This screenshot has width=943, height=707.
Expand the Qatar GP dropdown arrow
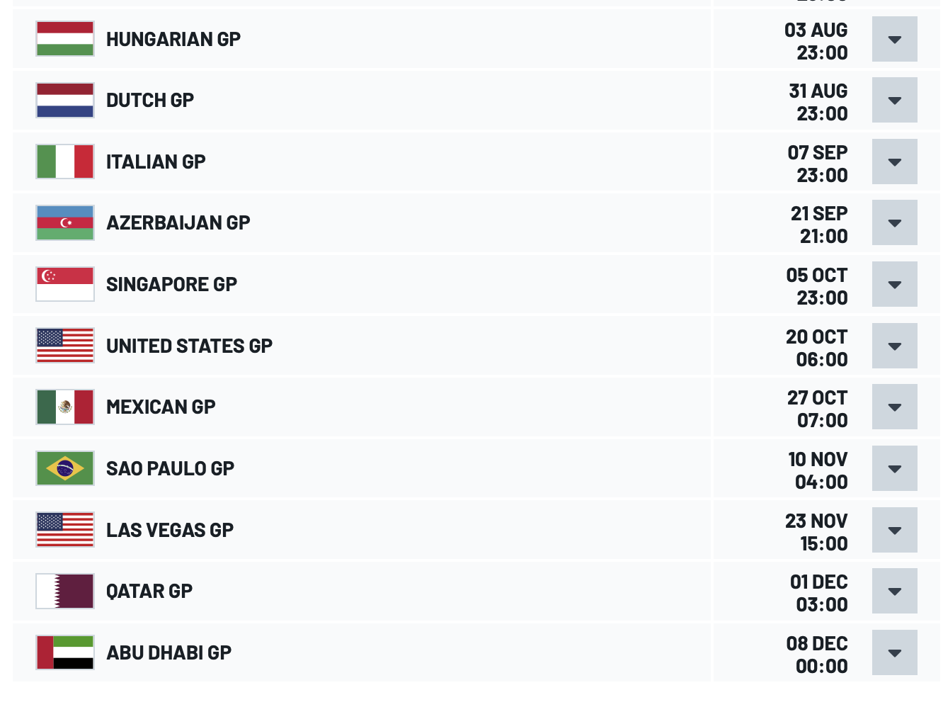[895, 591]
